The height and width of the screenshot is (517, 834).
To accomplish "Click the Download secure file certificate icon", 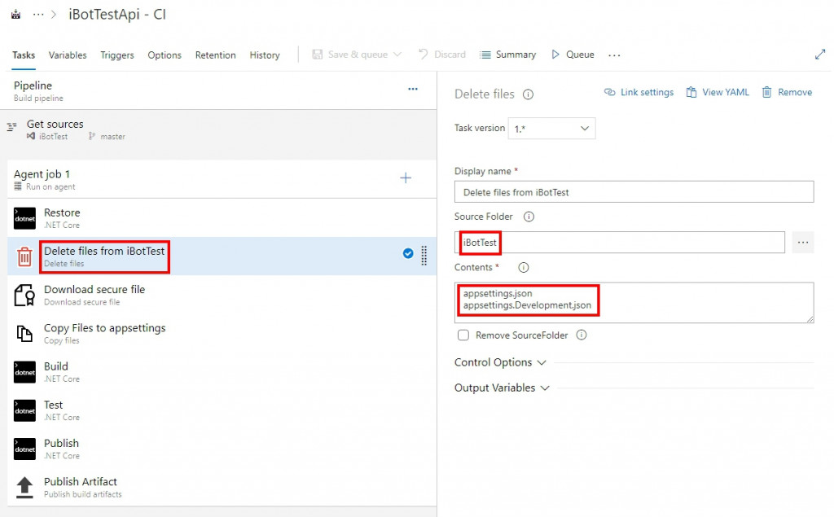I will [x=24, y=296].
